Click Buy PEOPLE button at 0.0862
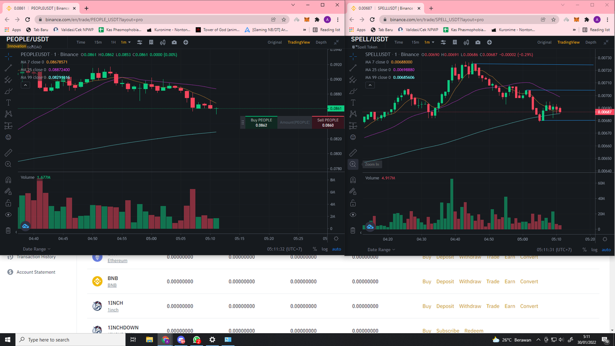The width and height of the screenshot is (615, 346). (261, 122)
